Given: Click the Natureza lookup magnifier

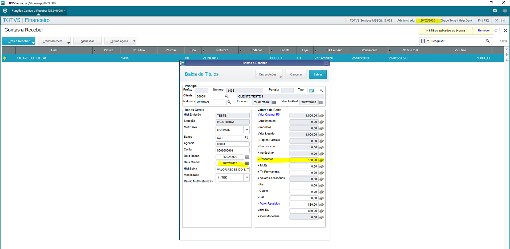Looking at the screenshot, I should [229, 102].
